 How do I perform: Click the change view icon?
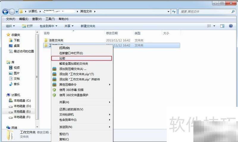pyautogui.click(x=209, y=26)
